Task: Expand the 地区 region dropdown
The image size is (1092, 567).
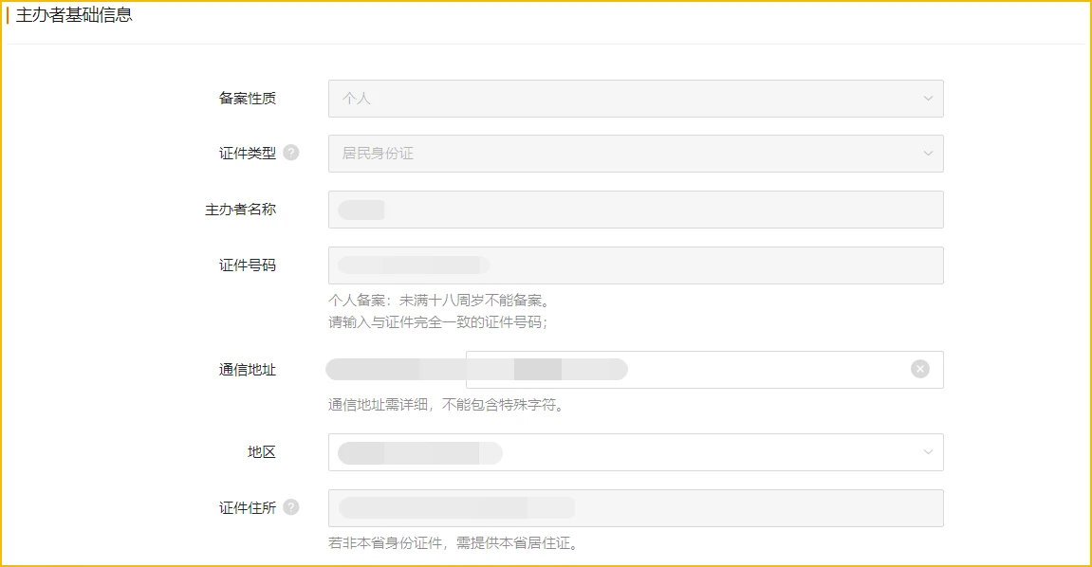Action: pos(636,452)
